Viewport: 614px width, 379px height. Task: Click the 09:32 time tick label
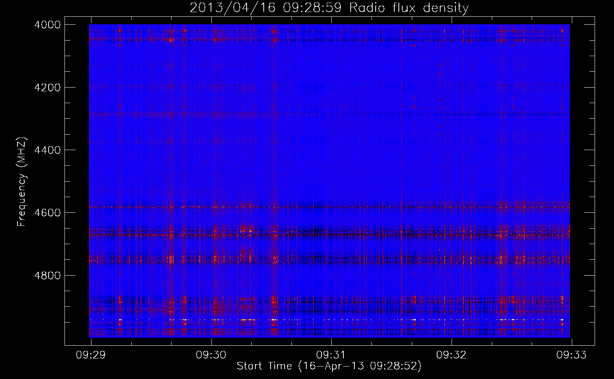pos(451,355)
